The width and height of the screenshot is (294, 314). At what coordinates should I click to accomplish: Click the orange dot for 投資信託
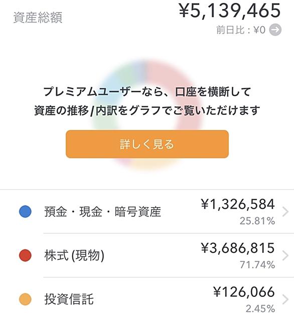point(25,299)
